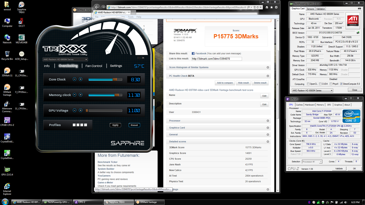Screen dimensions: 365x205
Task: Click CPU-Z Validate button
Action: 339,169
